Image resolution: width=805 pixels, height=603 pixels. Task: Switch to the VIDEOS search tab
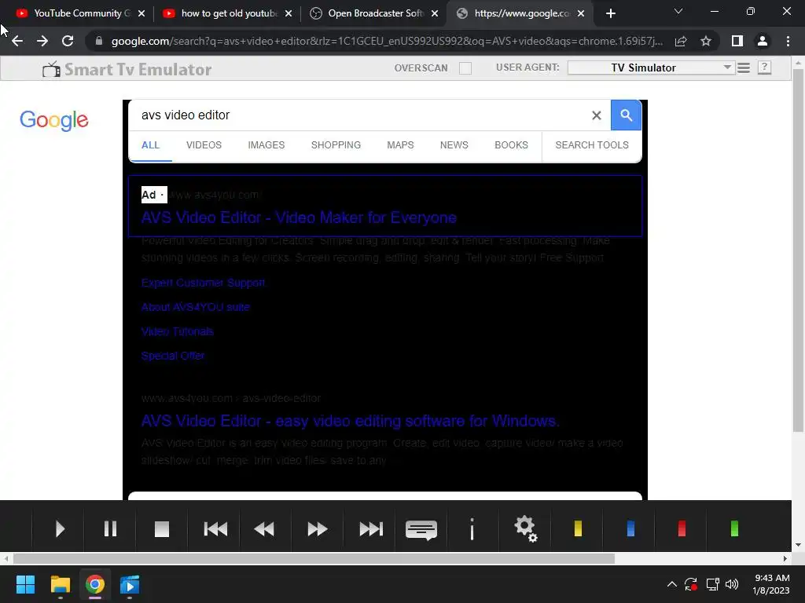click(204, 145)
